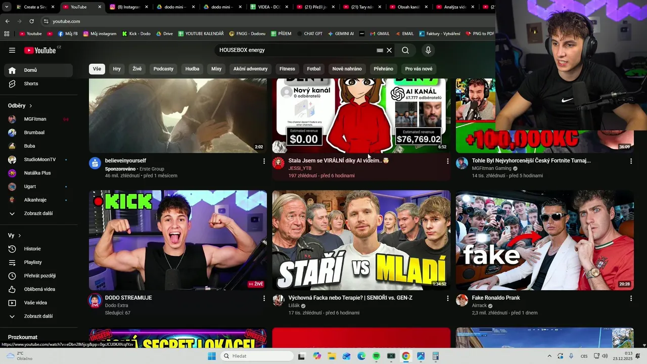Open options menu for Fake Ronaldo Prank

tap(631, 298)
